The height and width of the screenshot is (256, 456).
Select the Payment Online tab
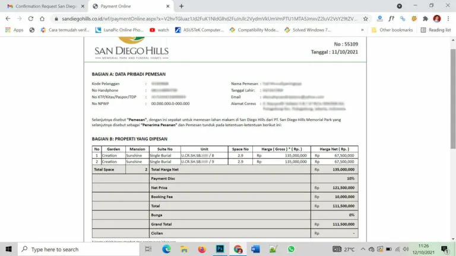pyautogui.click(x=128, y=6)
